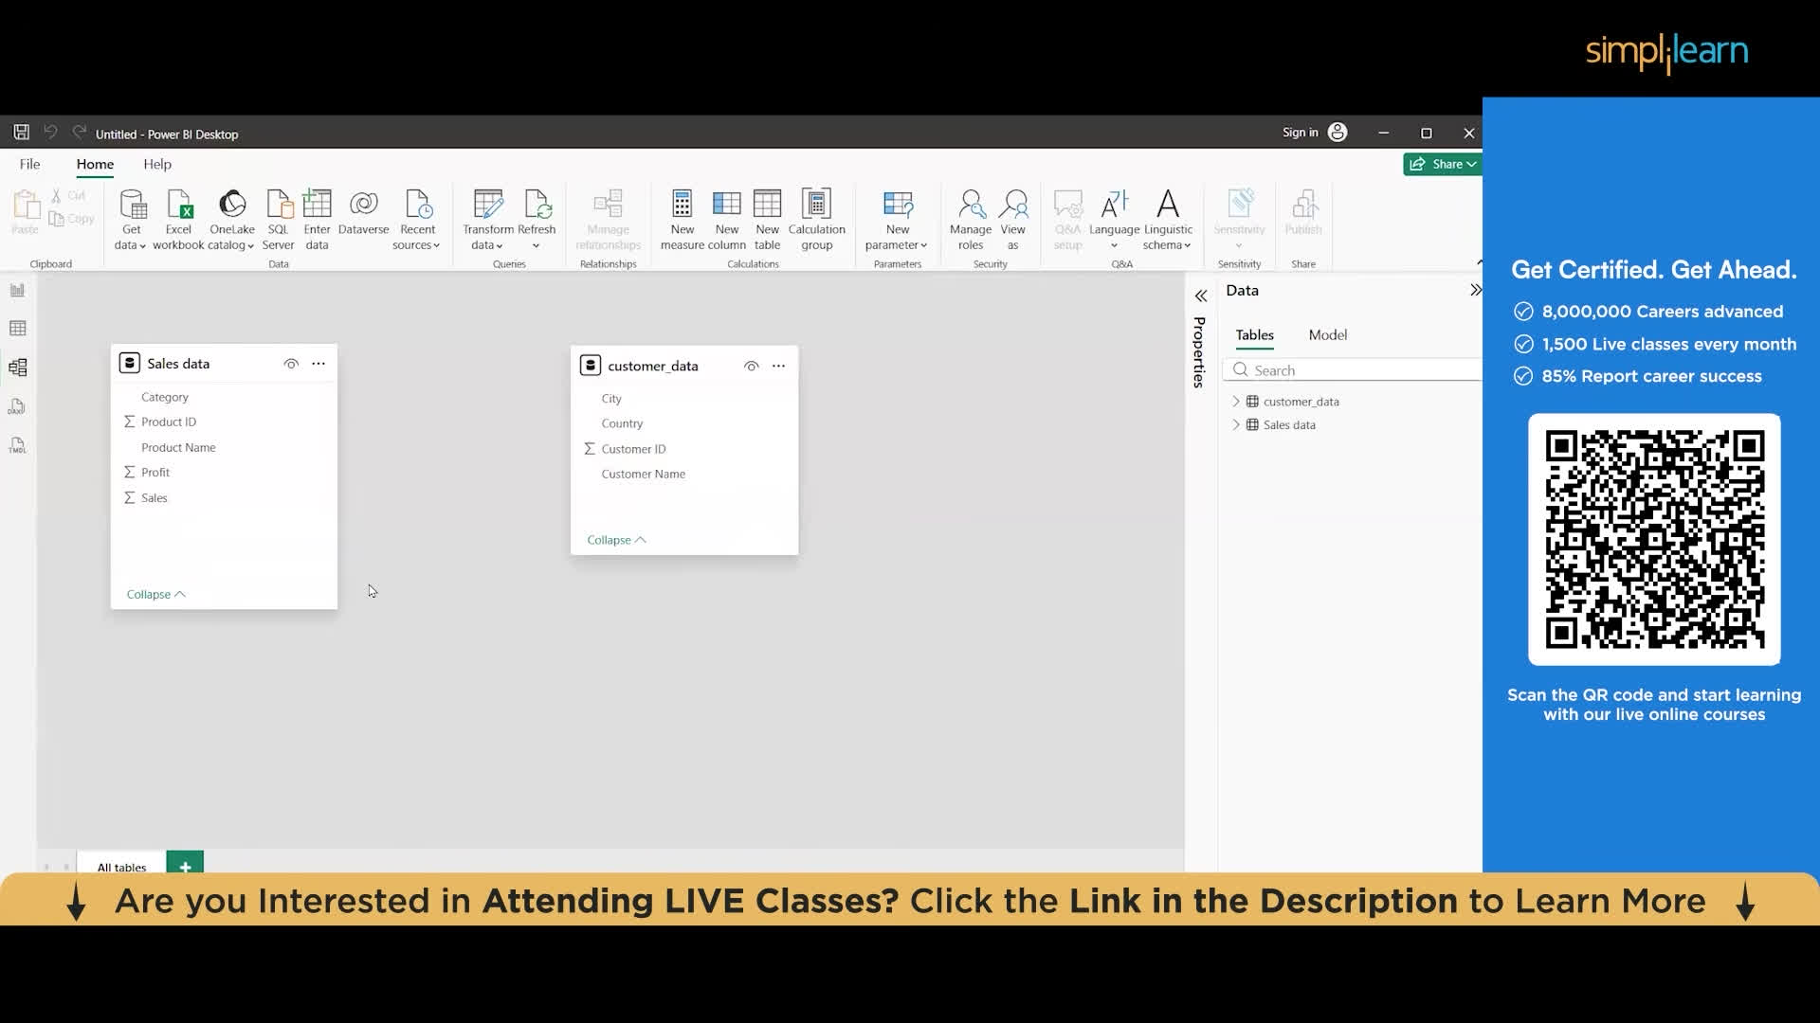Viewport: 1820px width, 1023px height.
Task: Click the Save icon in title bar
Action: tap(21, 133)
